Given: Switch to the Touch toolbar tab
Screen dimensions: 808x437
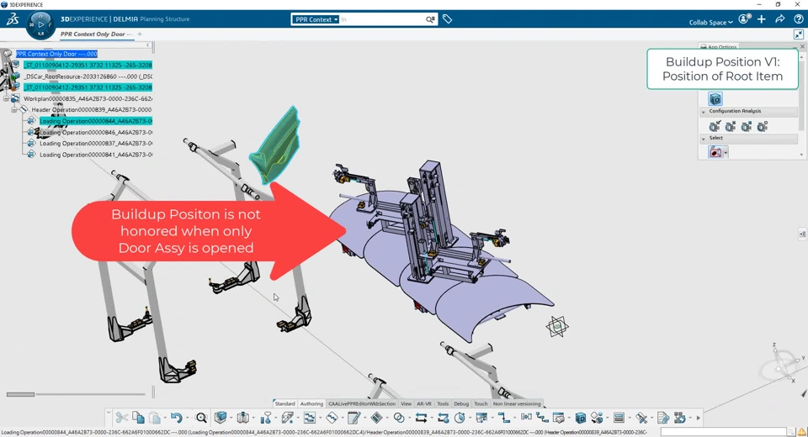Looking at the screenshot, I should [x=481, y=403].
